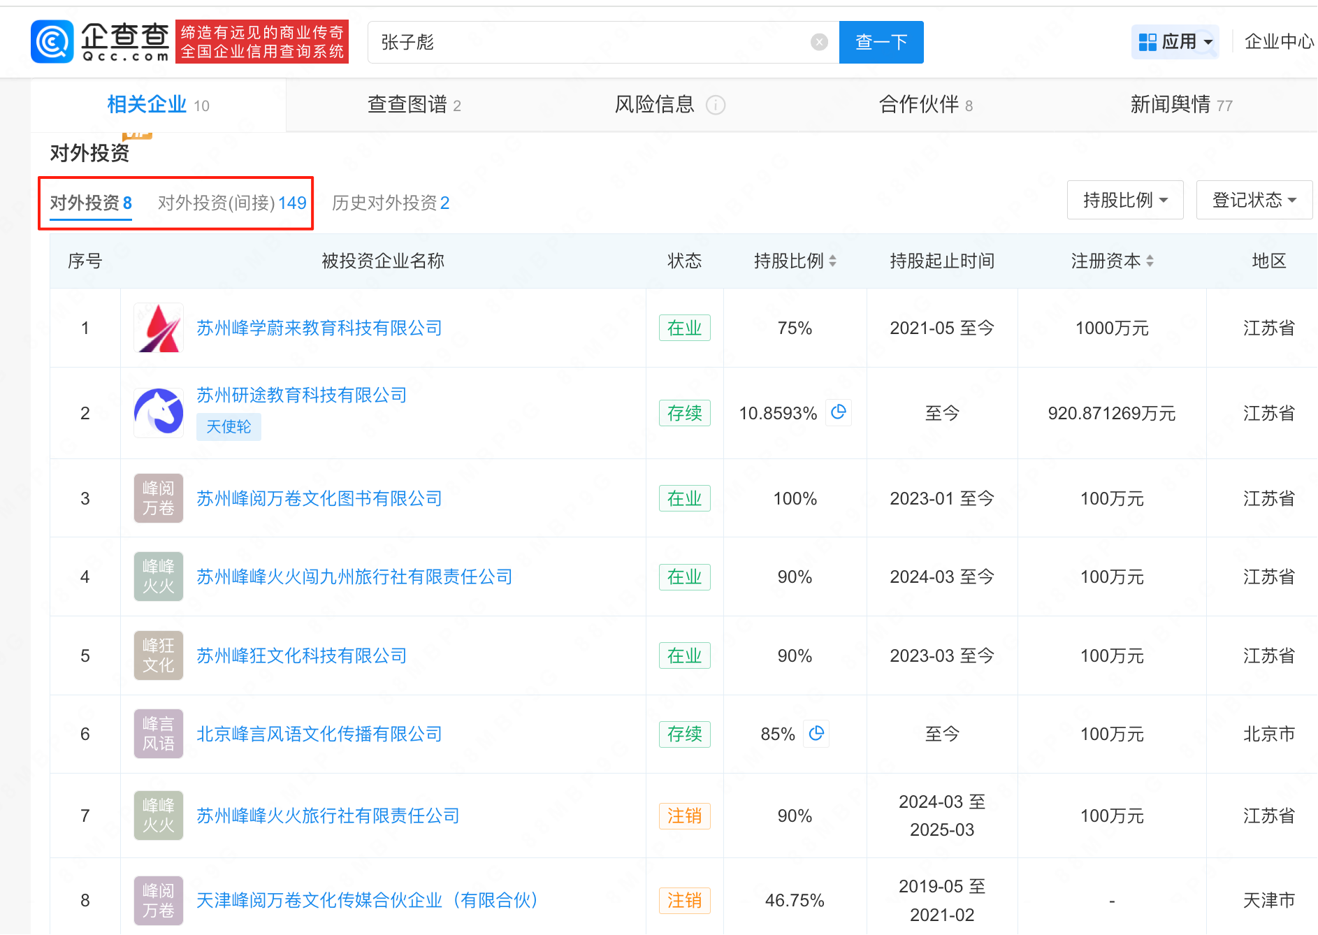Click the 峰峰火火 logo in row 4
This screenshot has width=1318, height=935.
click(159, 577)
